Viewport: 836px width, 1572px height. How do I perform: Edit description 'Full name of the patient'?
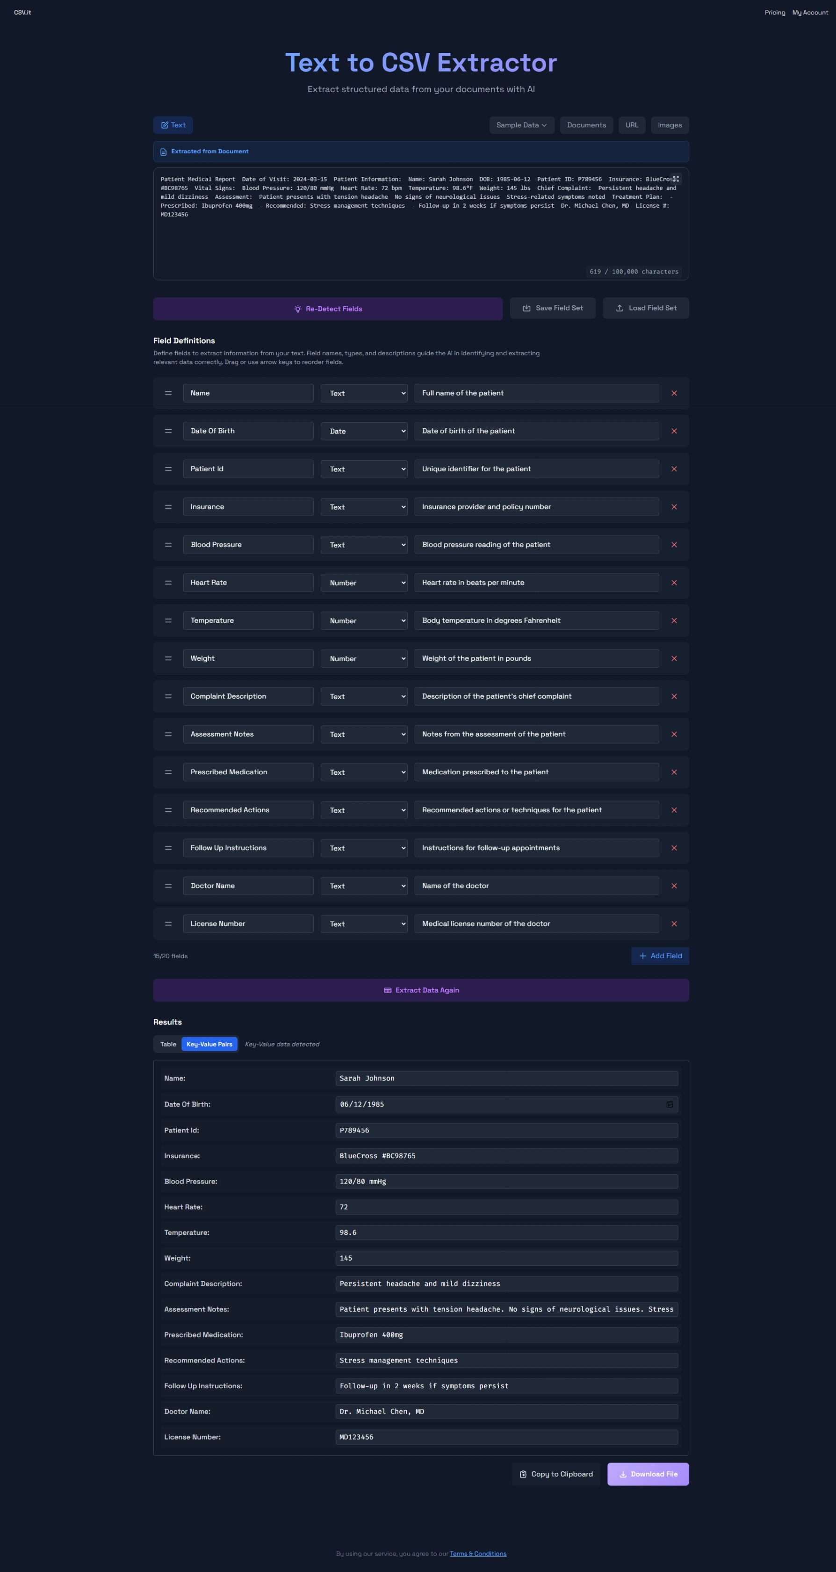pyautogui.click(x=536, y=393)
